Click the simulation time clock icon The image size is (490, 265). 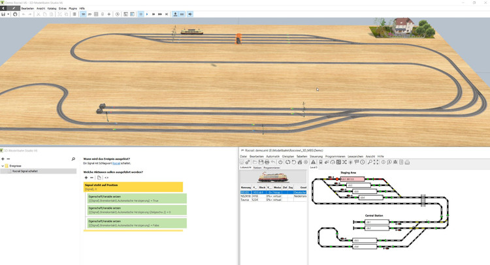click(x=118, y=14)
